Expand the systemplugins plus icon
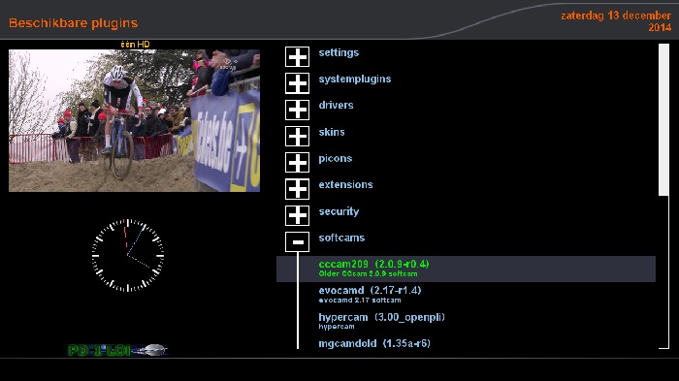This screenshot has height=381, width=679. coord(297,83)
